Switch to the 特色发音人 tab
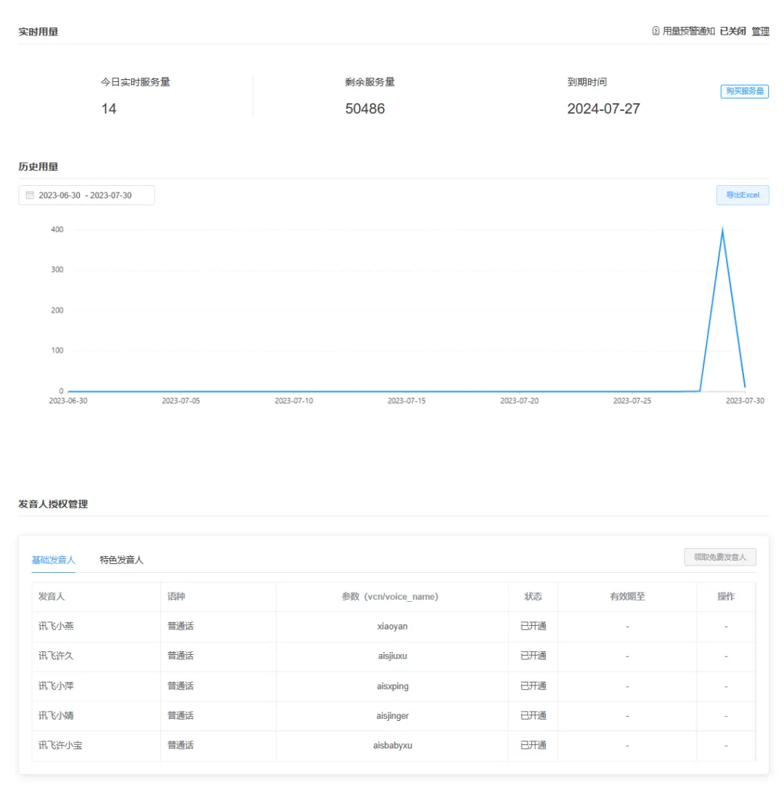 [x=121, y=560]
